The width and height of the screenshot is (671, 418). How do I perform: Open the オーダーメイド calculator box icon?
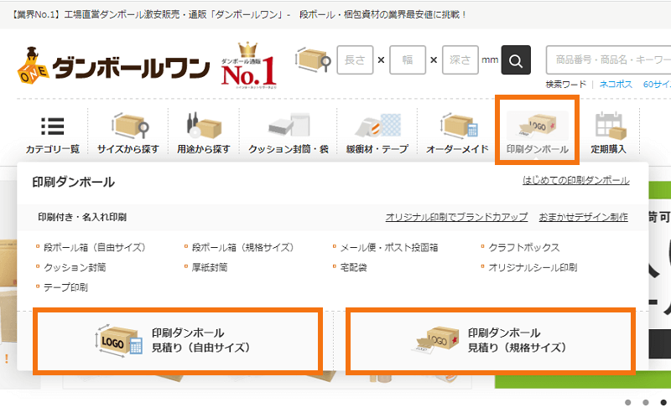(458, 125)
